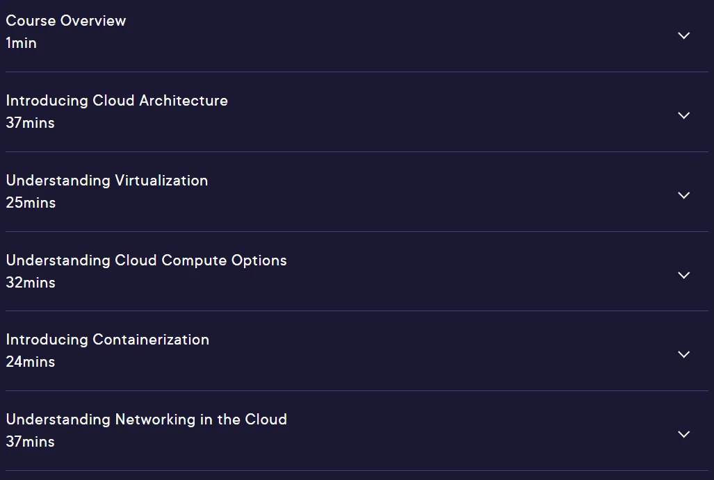Click the 1min duration under Course Overview
This screenshot has height=480, width=714.
click(21, 43)
